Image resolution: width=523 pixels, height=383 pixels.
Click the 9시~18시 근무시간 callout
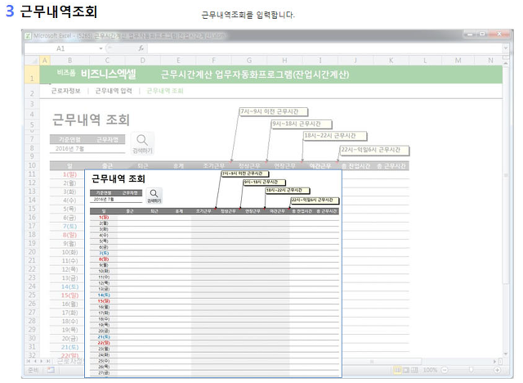tap(302, 124)
